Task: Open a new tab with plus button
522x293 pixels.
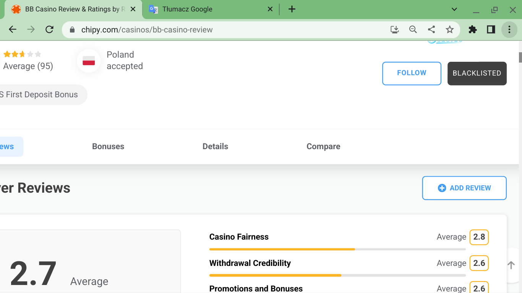Action: [292, 9]
